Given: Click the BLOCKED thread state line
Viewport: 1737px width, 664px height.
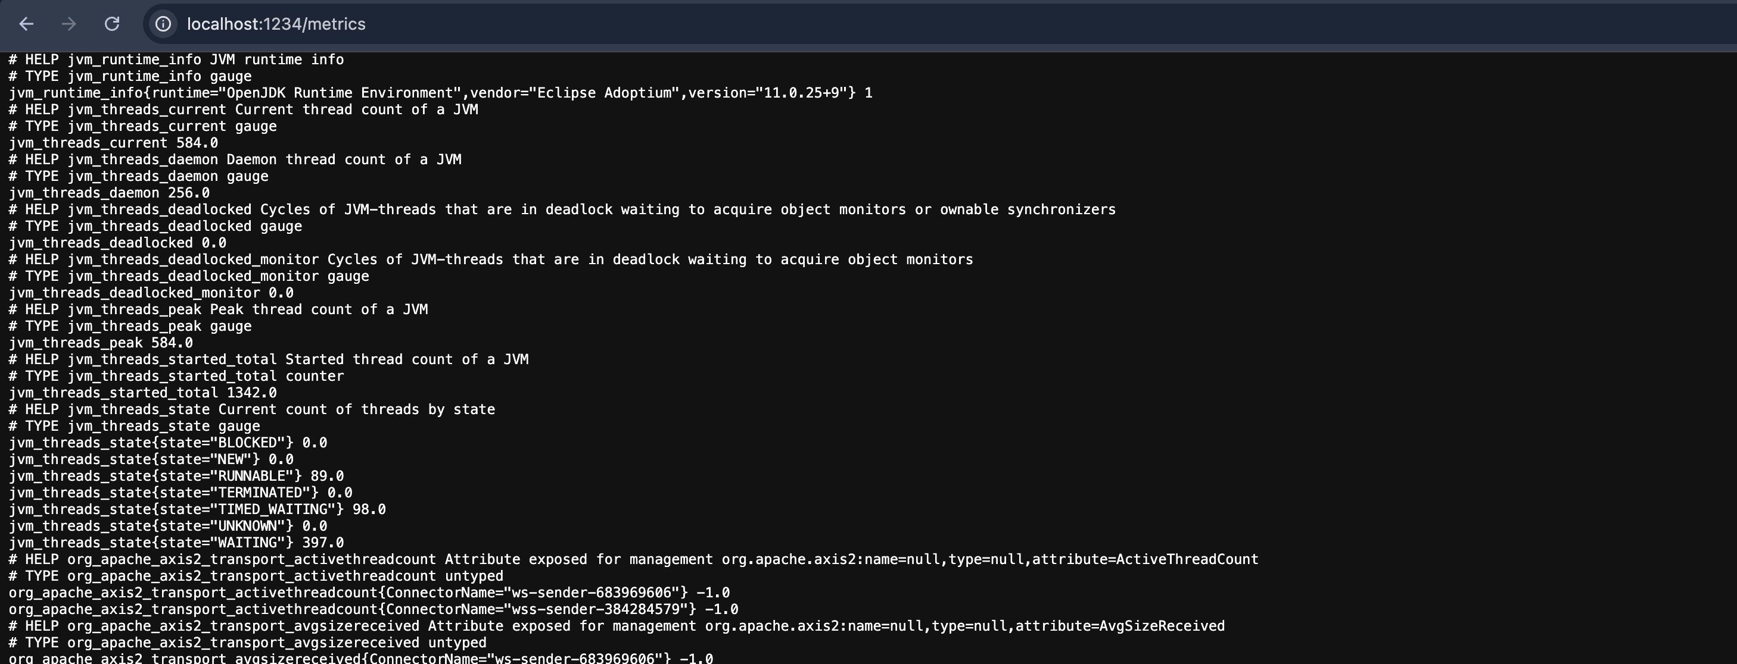Looking at the screenshot, I should (x=167, y=443).
